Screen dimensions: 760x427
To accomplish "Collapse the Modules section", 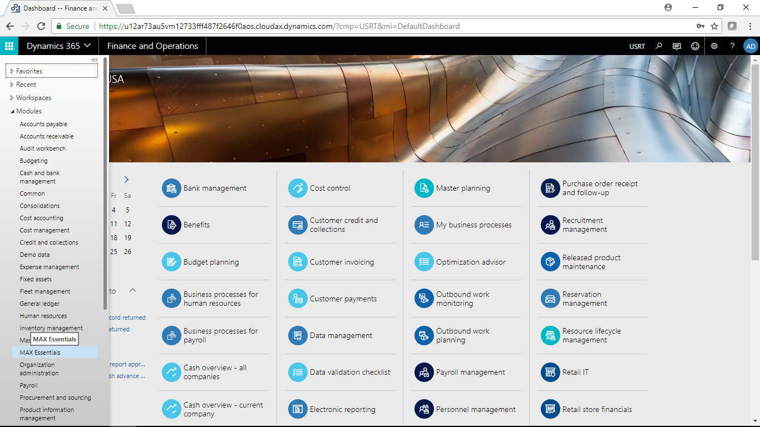I will tap(12, 111).
